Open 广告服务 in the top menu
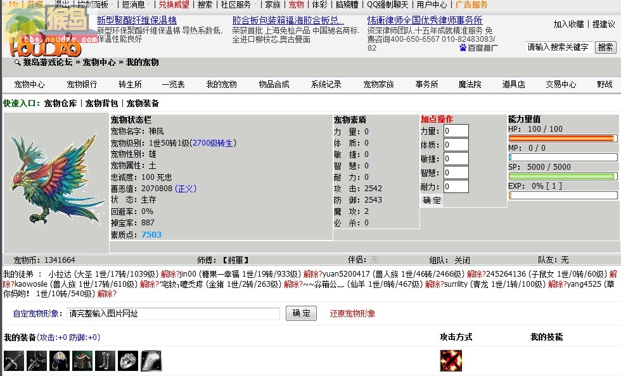Screen dimensions: 621x376 471,5
